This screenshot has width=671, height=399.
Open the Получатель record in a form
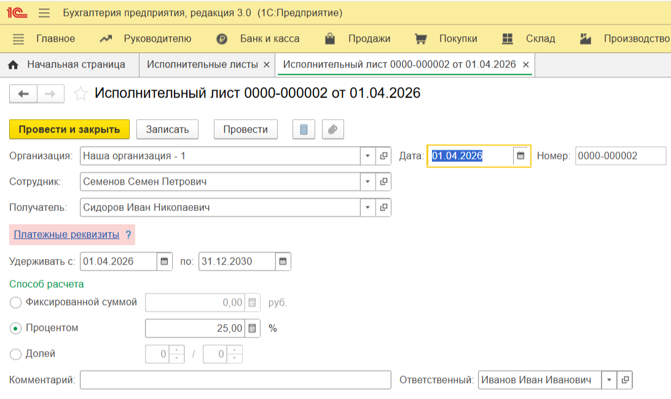[x=383, y=207]
